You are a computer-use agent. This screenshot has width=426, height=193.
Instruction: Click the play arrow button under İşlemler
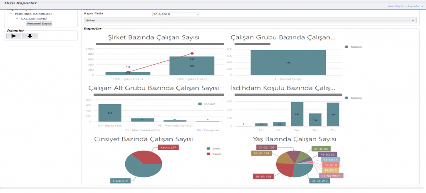click(13, 36)
